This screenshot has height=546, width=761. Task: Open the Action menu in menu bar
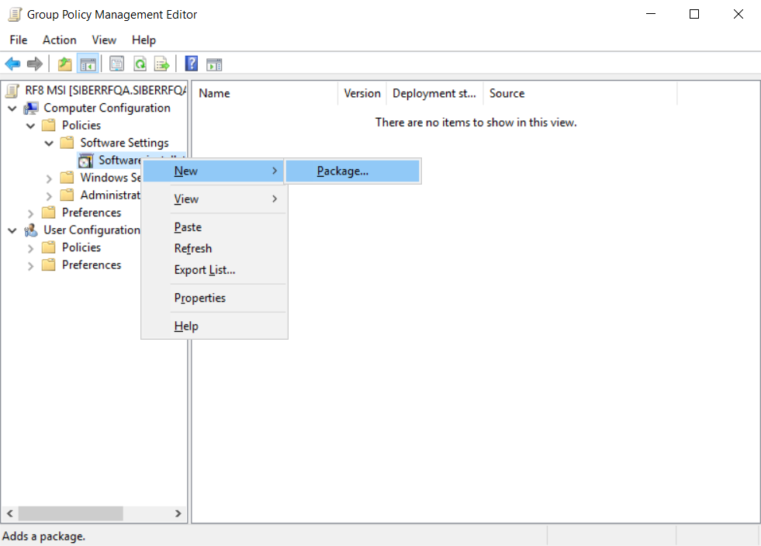(x=59, y=40)
